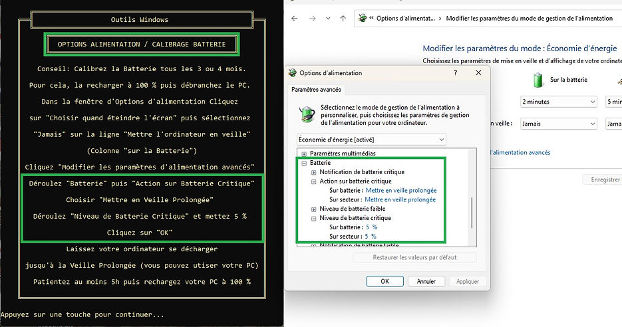Click console line Choisir "Mettre en Veille Prolongée"
Viewport: 622px width, 327px height.
coord(140,200)
